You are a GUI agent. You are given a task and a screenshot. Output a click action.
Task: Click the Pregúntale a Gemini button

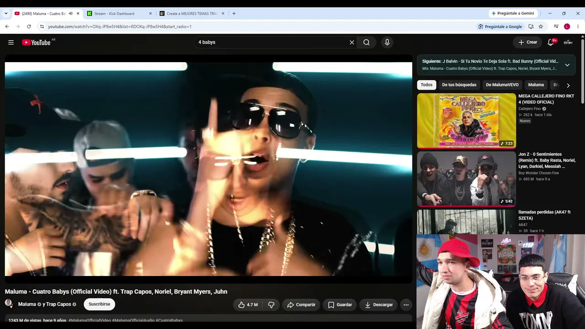[x=512, y=13]
